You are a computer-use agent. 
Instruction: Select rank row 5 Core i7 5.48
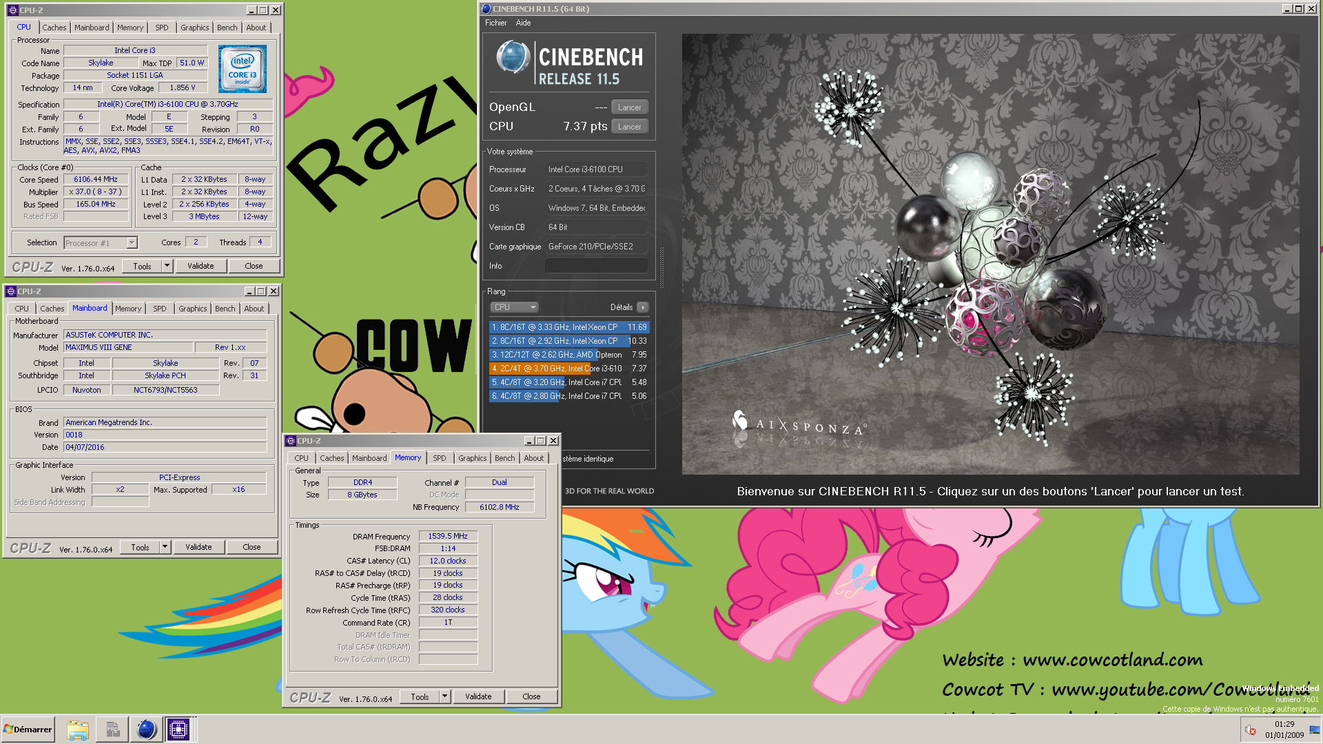(x=568, y=382)
